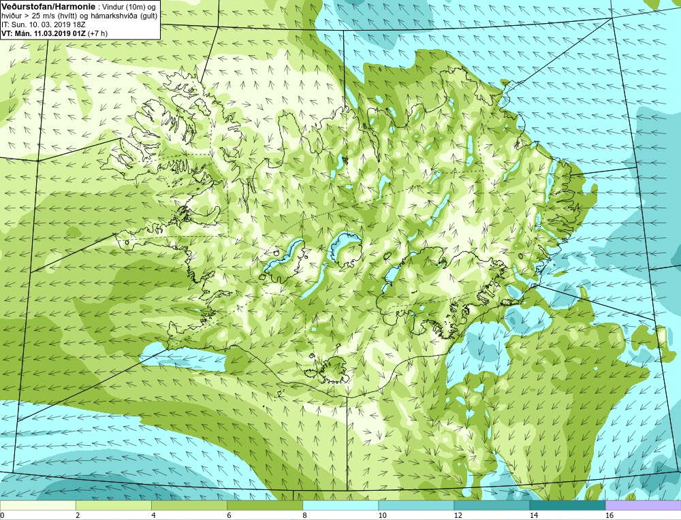
Task: Click the purple above-16 m/s swatch
Action: click(644, 505)
